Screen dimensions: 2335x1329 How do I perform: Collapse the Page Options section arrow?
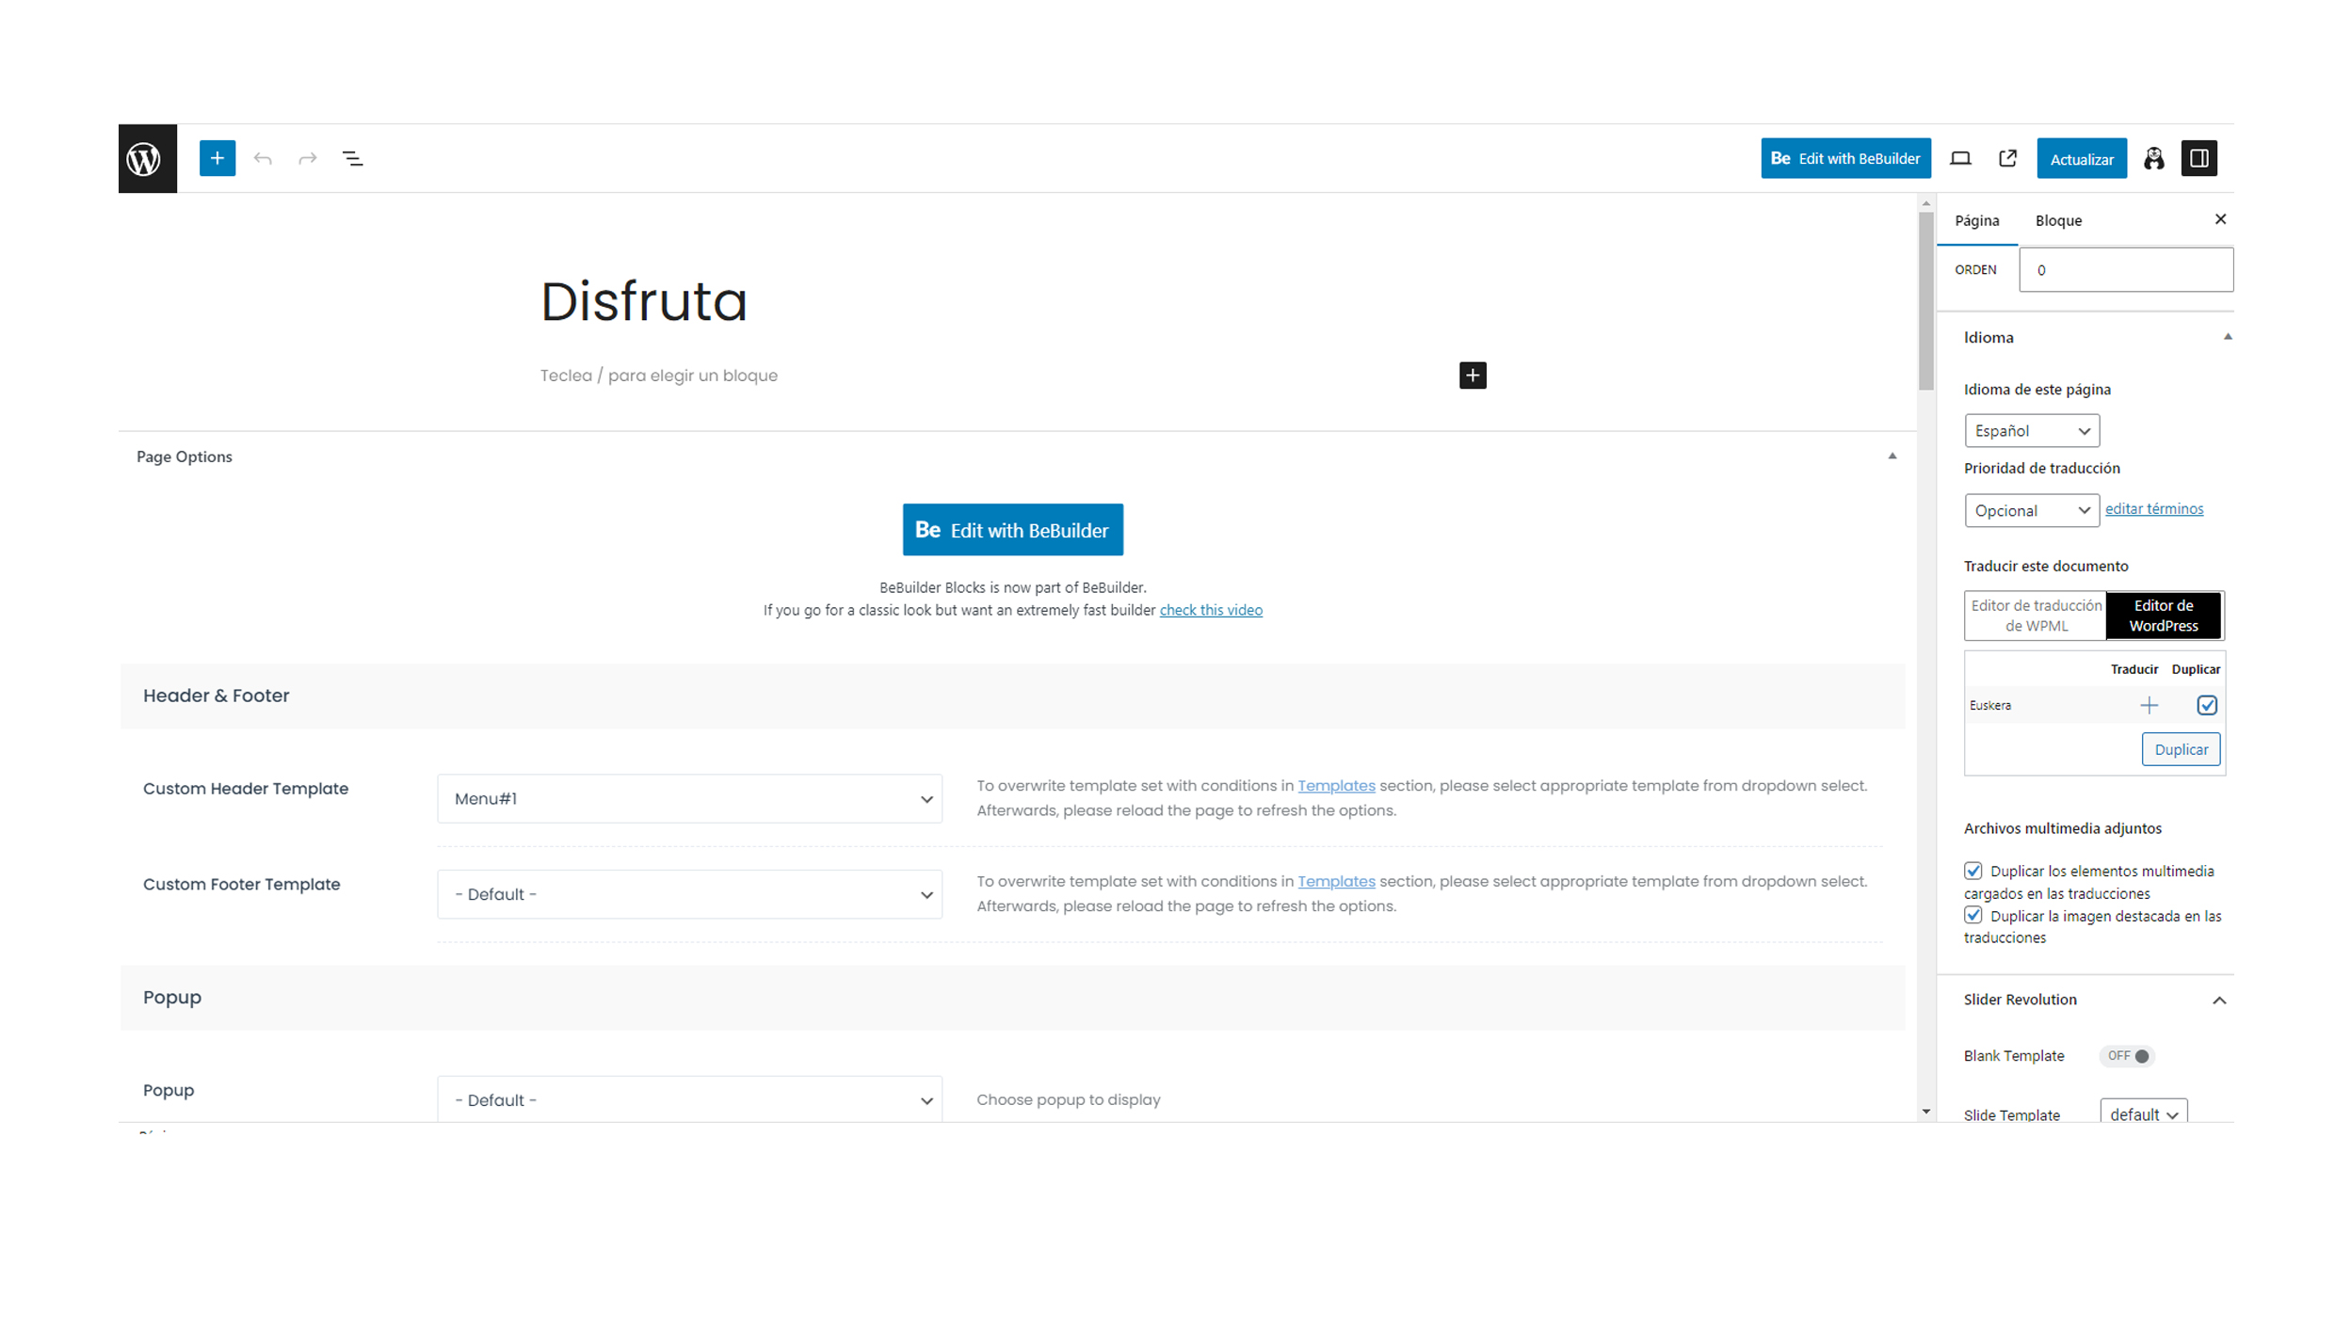tap(1892, 456)
